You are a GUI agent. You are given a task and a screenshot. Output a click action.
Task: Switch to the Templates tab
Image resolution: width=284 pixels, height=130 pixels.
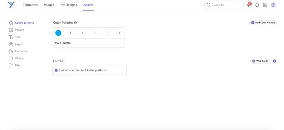pyautogui.click(x=30, y=5)
